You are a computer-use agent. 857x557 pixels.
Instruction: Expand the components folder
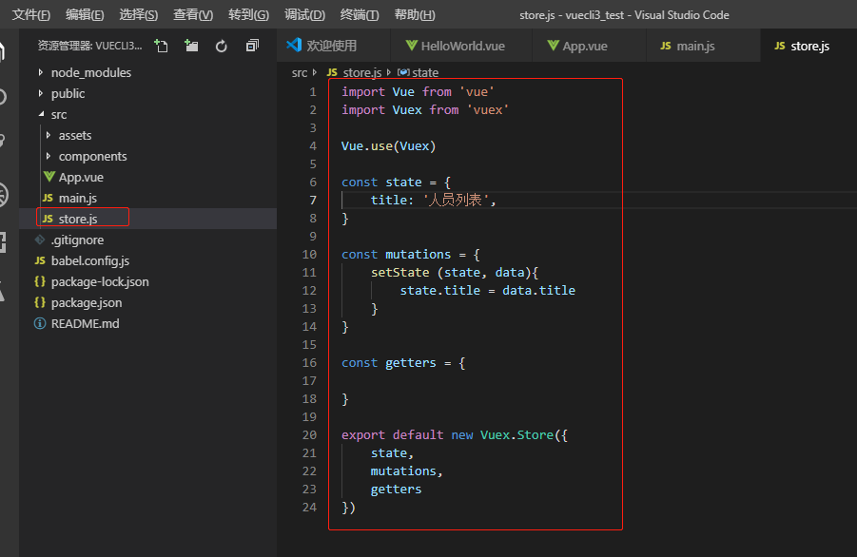tap(92, 156)
